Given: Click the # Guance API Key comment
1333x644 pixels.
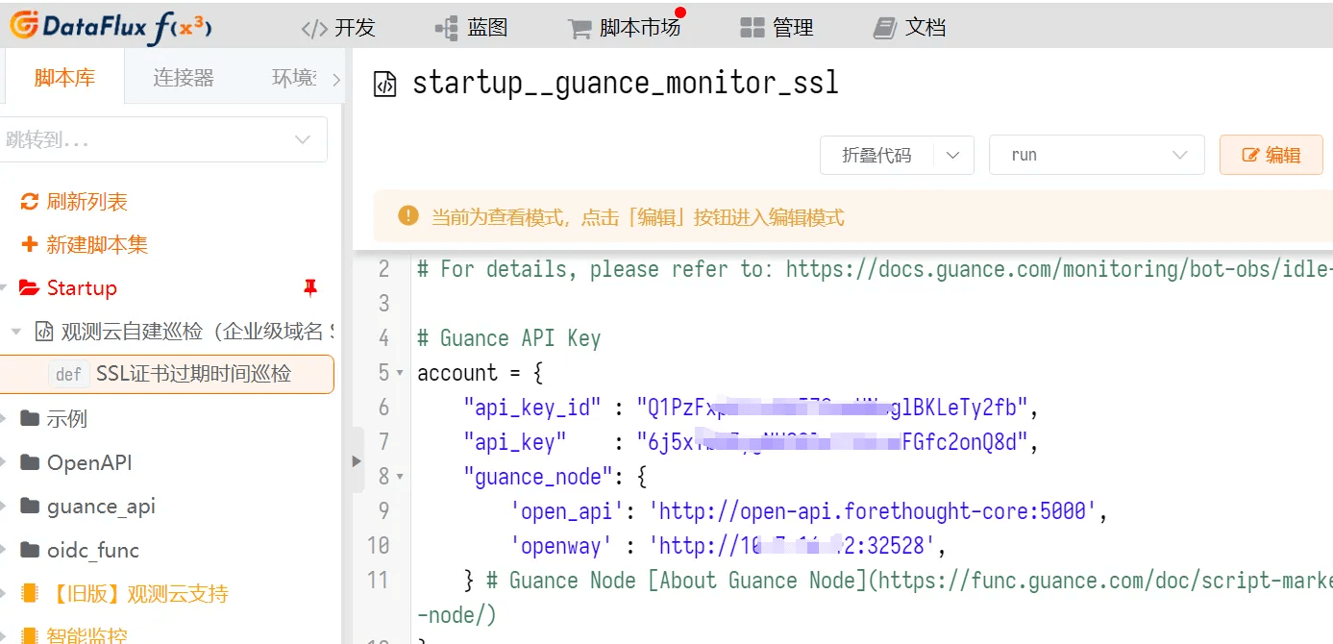Looking at the screenshot, I should click(x=508, y=338).
